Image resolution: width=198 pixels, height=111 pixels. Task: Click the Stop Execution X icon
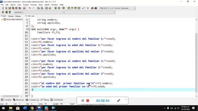[88, 8]
